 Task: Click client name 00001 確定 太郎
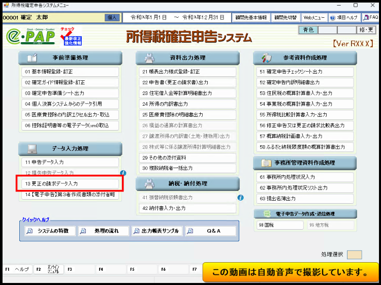(25, 17)
